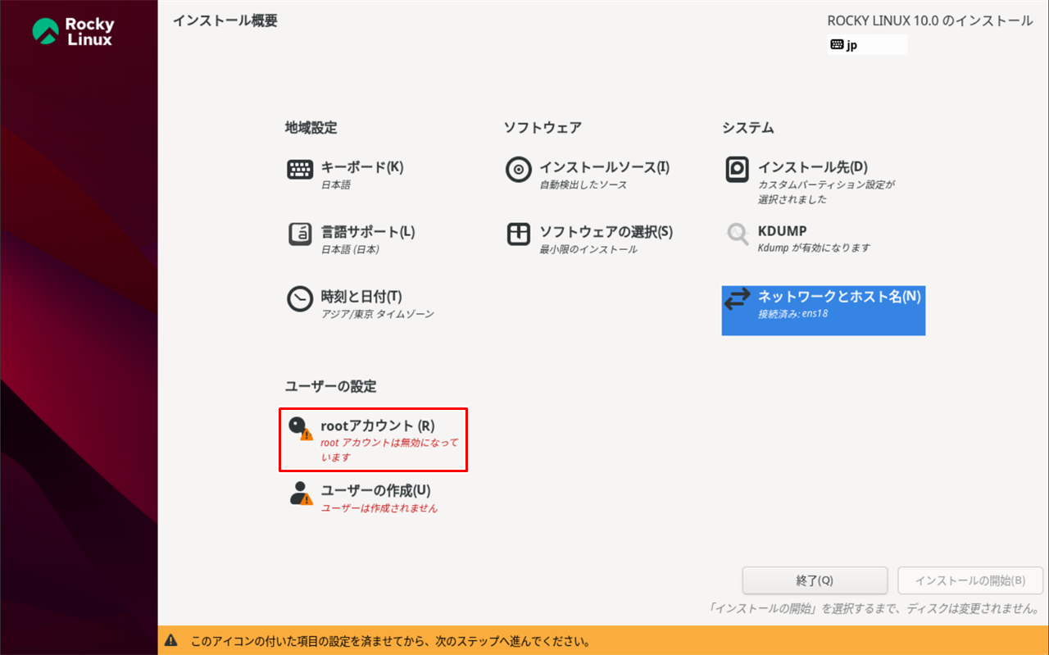Click the 終了(Q) quit button
1049x655 pixels.
pos(815,580)
